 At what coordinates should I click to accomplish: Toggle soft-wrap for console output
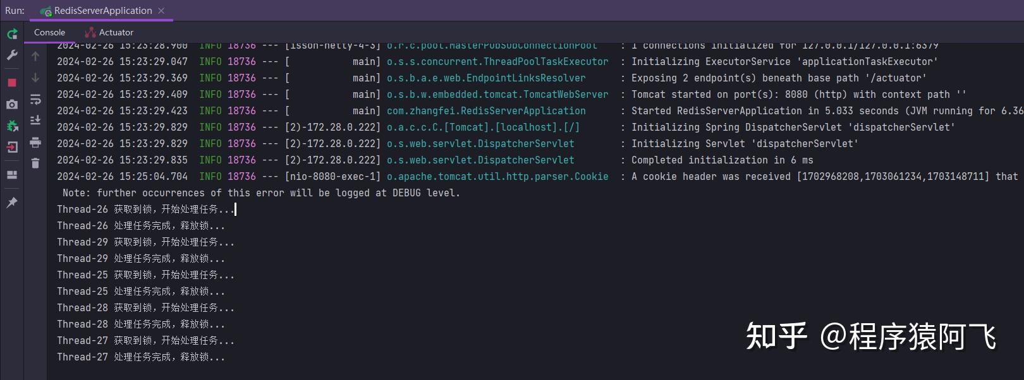35,99
